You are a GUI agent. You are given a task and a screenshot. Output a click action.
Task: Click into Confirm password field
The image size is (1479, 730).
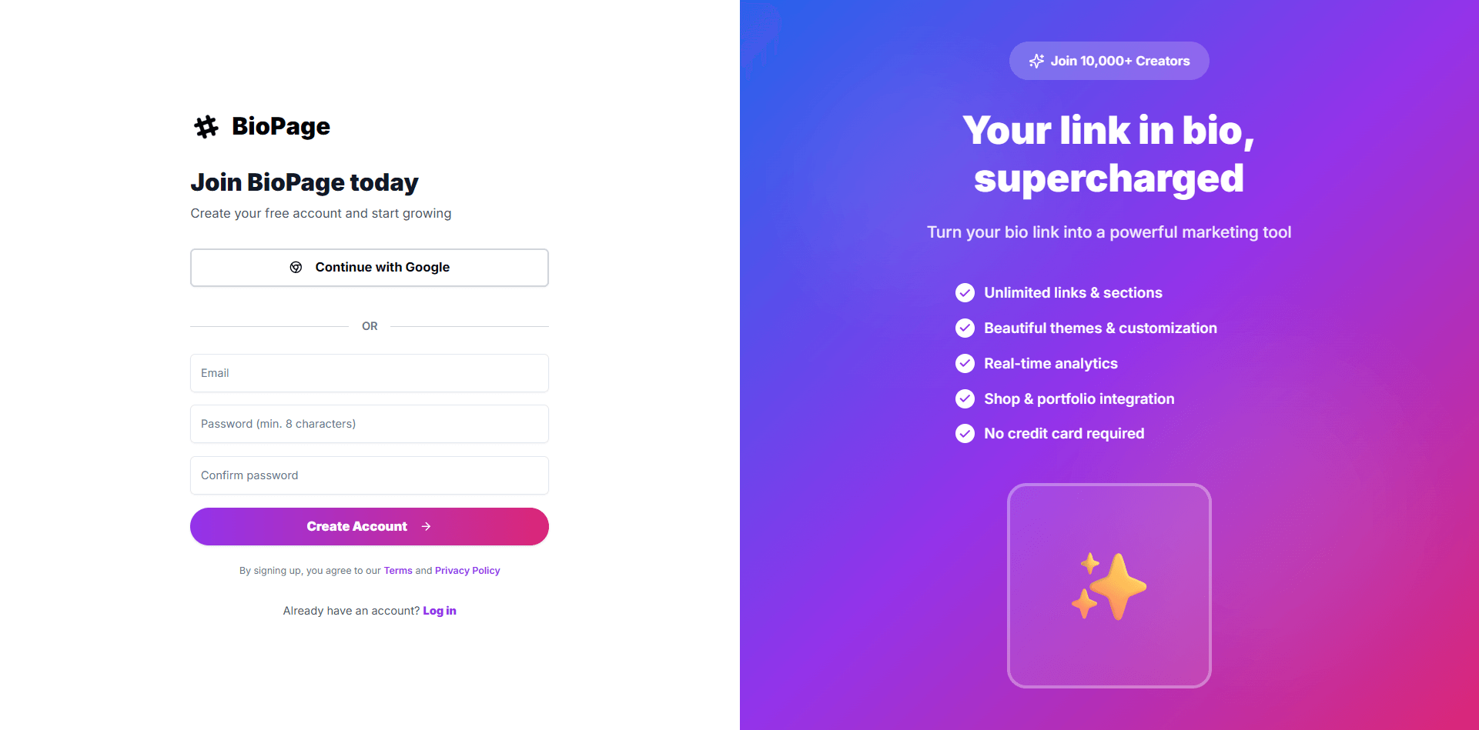click(x=370, y=475)
